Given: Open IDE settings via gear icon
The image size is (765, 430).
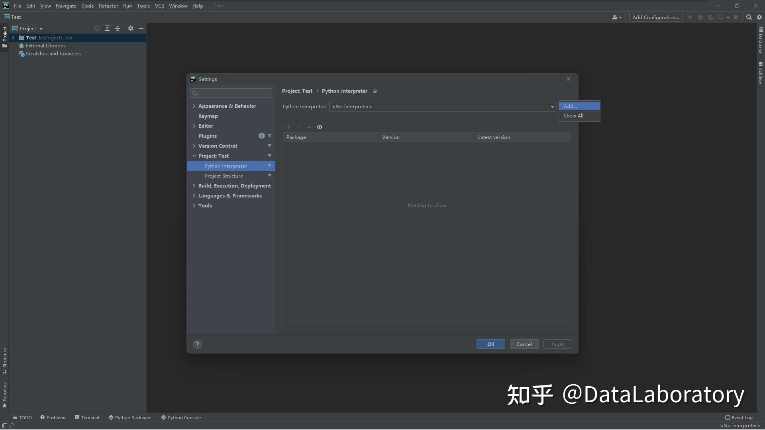Looking at the screenshot, I should pos(759,17).
